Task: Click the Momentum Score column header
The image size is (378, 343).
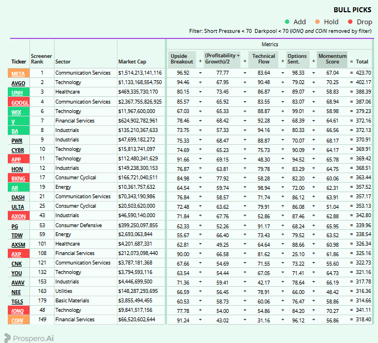Action: 332,59
